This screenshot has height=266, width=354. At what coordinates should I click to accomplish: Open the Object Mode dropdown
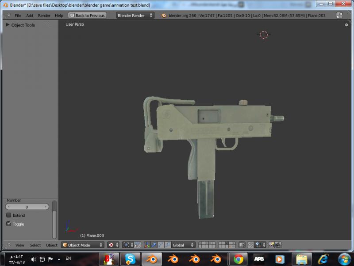click(82, 245)
